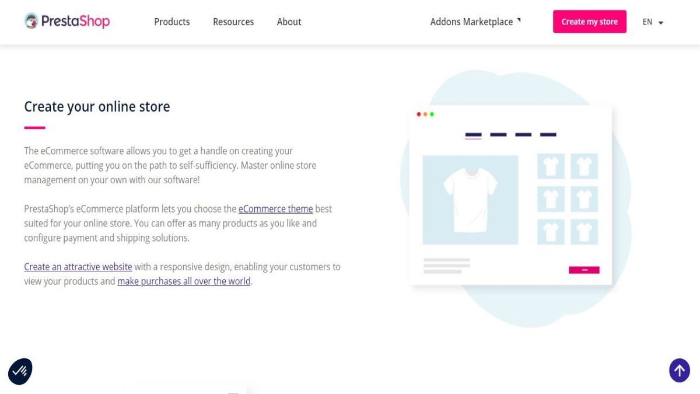The width and height of the screenshot is (700, 394).
Task: Click the green dot in the browser mockup
Action: click(432, 114)
